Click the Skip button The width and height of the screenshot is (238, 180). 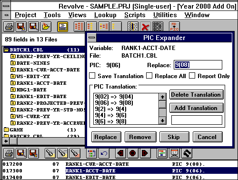[x=174, y=137]
